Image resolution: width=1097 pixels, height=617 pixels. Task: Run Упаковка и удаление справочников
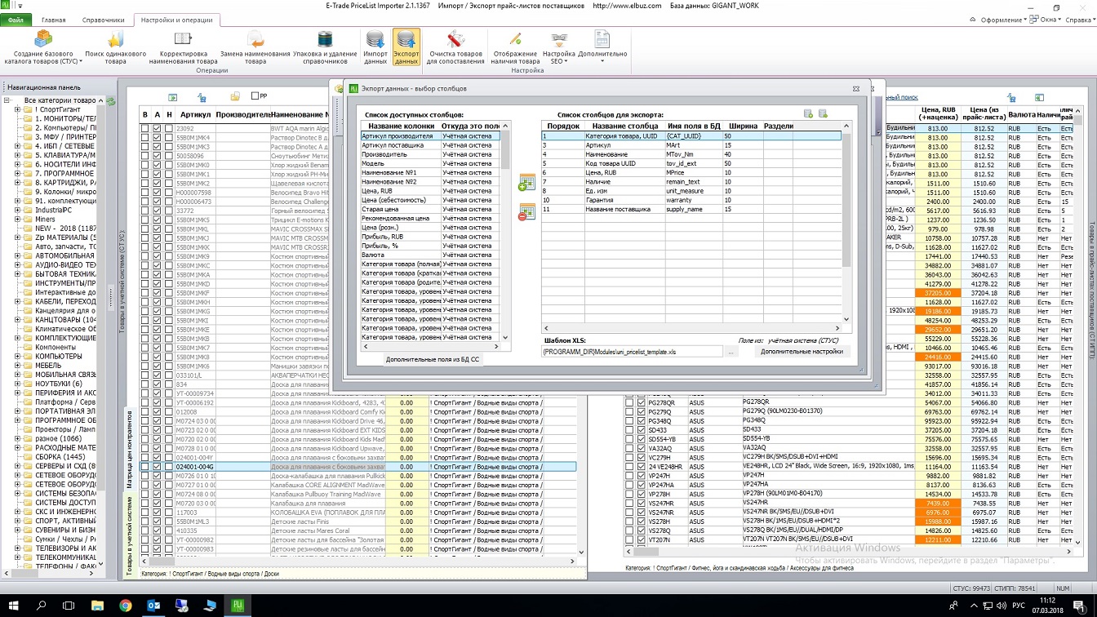coord(325,47)
